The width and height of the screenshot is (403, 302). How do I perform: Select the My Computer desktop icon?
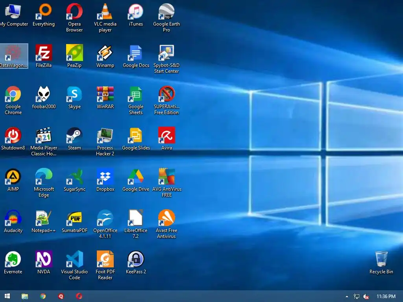(13, 15)
